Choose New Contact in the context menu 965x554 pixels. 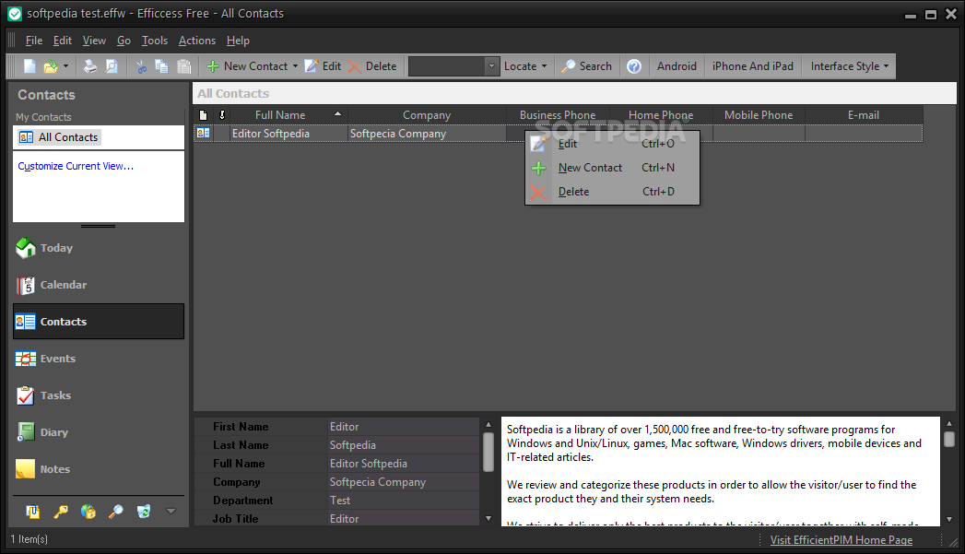[x=612, y=168]
